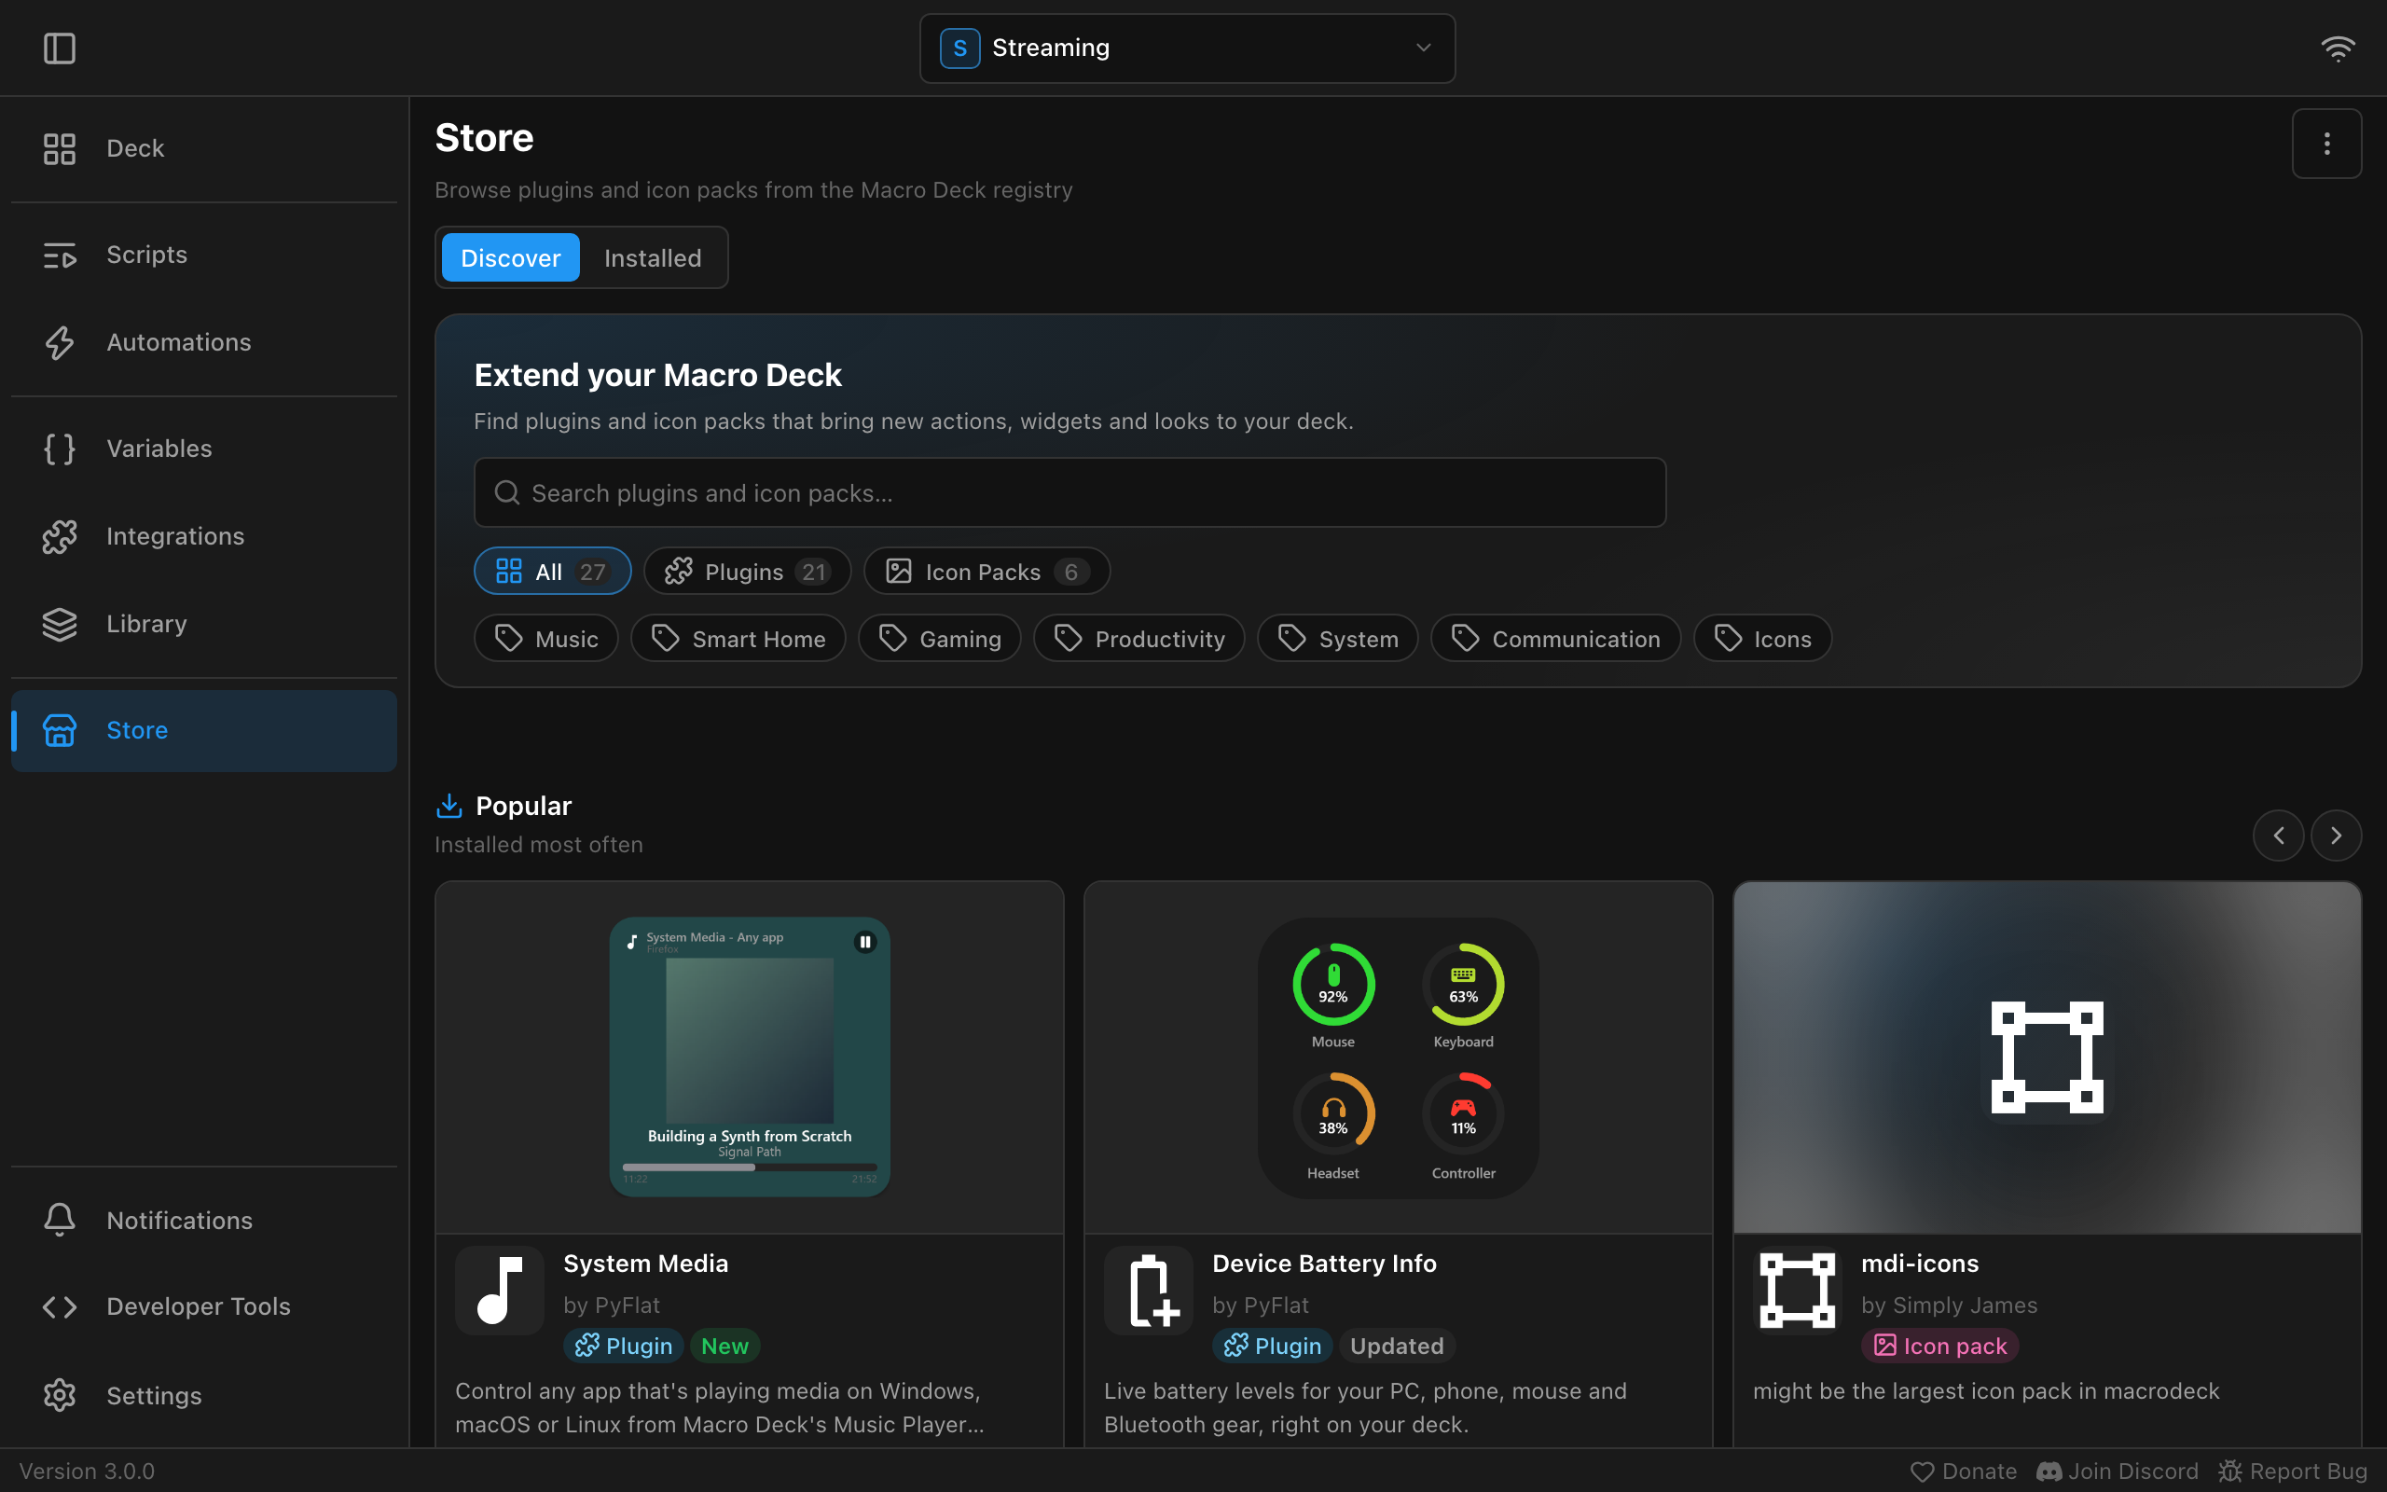This screenshot has height=1492, width=2387.
Task: Navigate to Integrations
Action: click(x=204, y=536)
